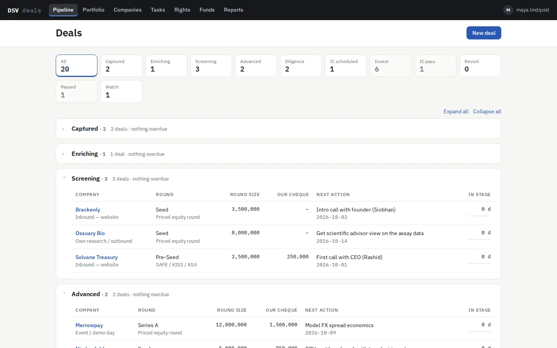Filter by the IC scheduled stage card
The height and width of the screenshot is (348, 557).
point(346,66)
